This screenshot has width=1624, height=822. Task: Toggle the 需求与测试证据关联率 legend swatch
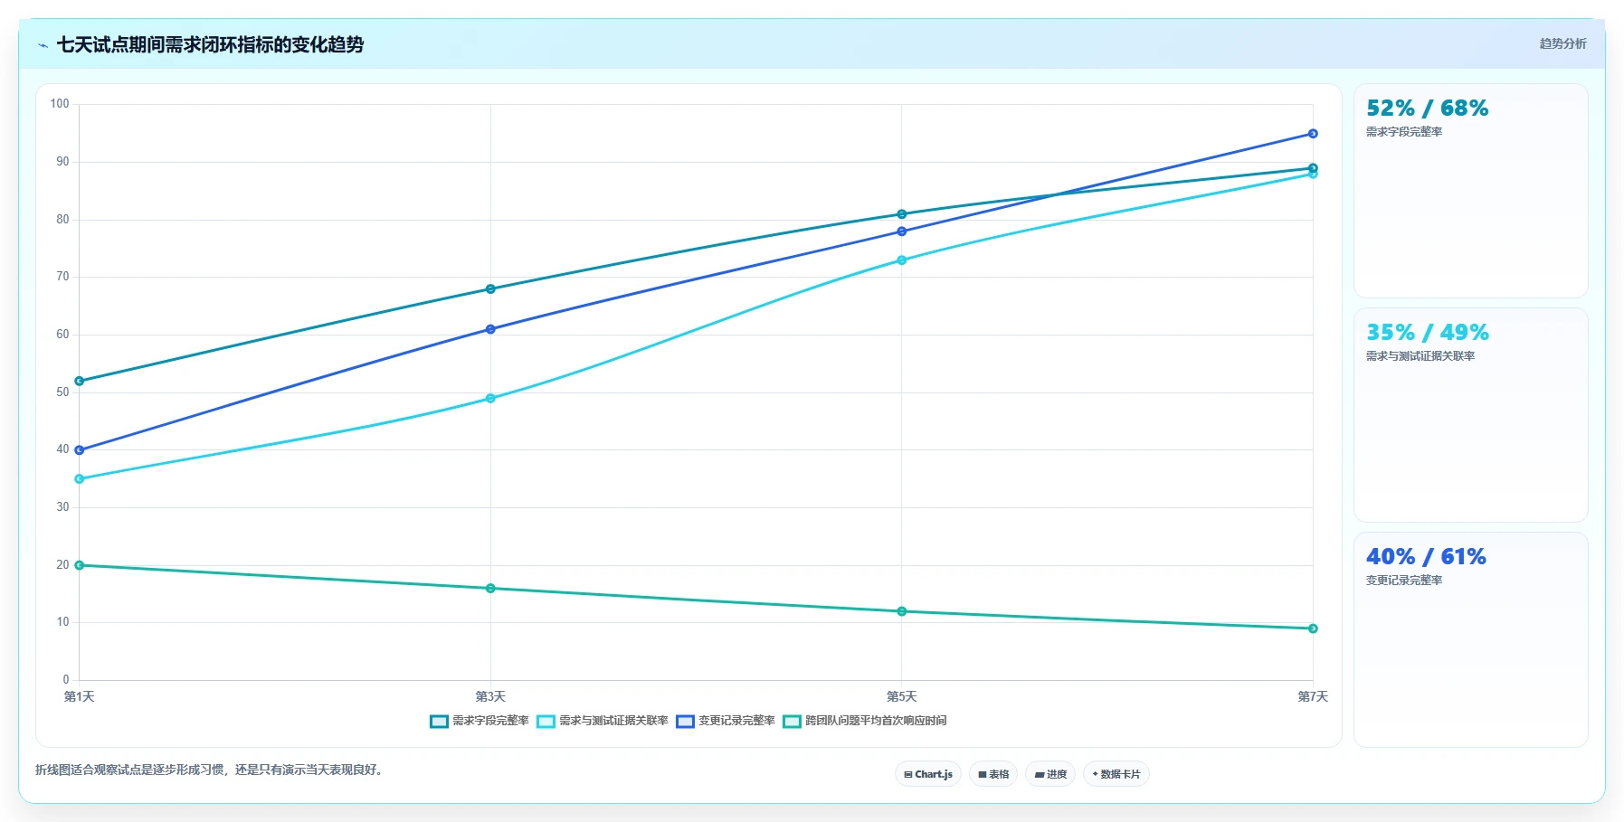click(546, 721)
